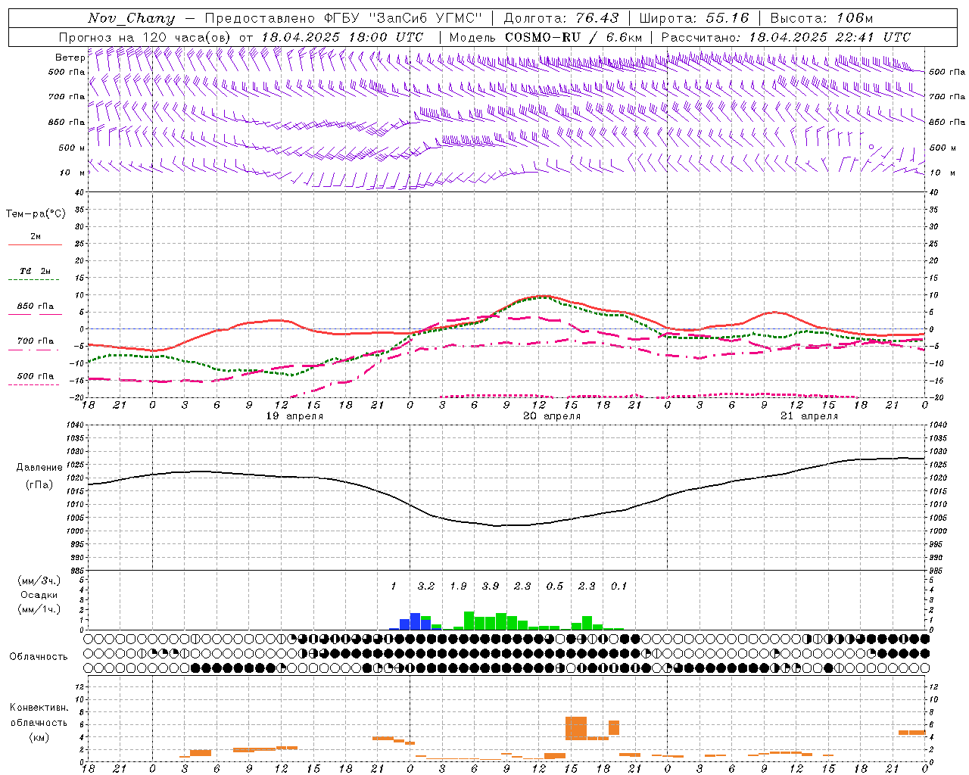Click the Рассчитано: 18.04.2025 22:41 UTC timestamp
Screen dimensions: 969x775
point(786,37)
